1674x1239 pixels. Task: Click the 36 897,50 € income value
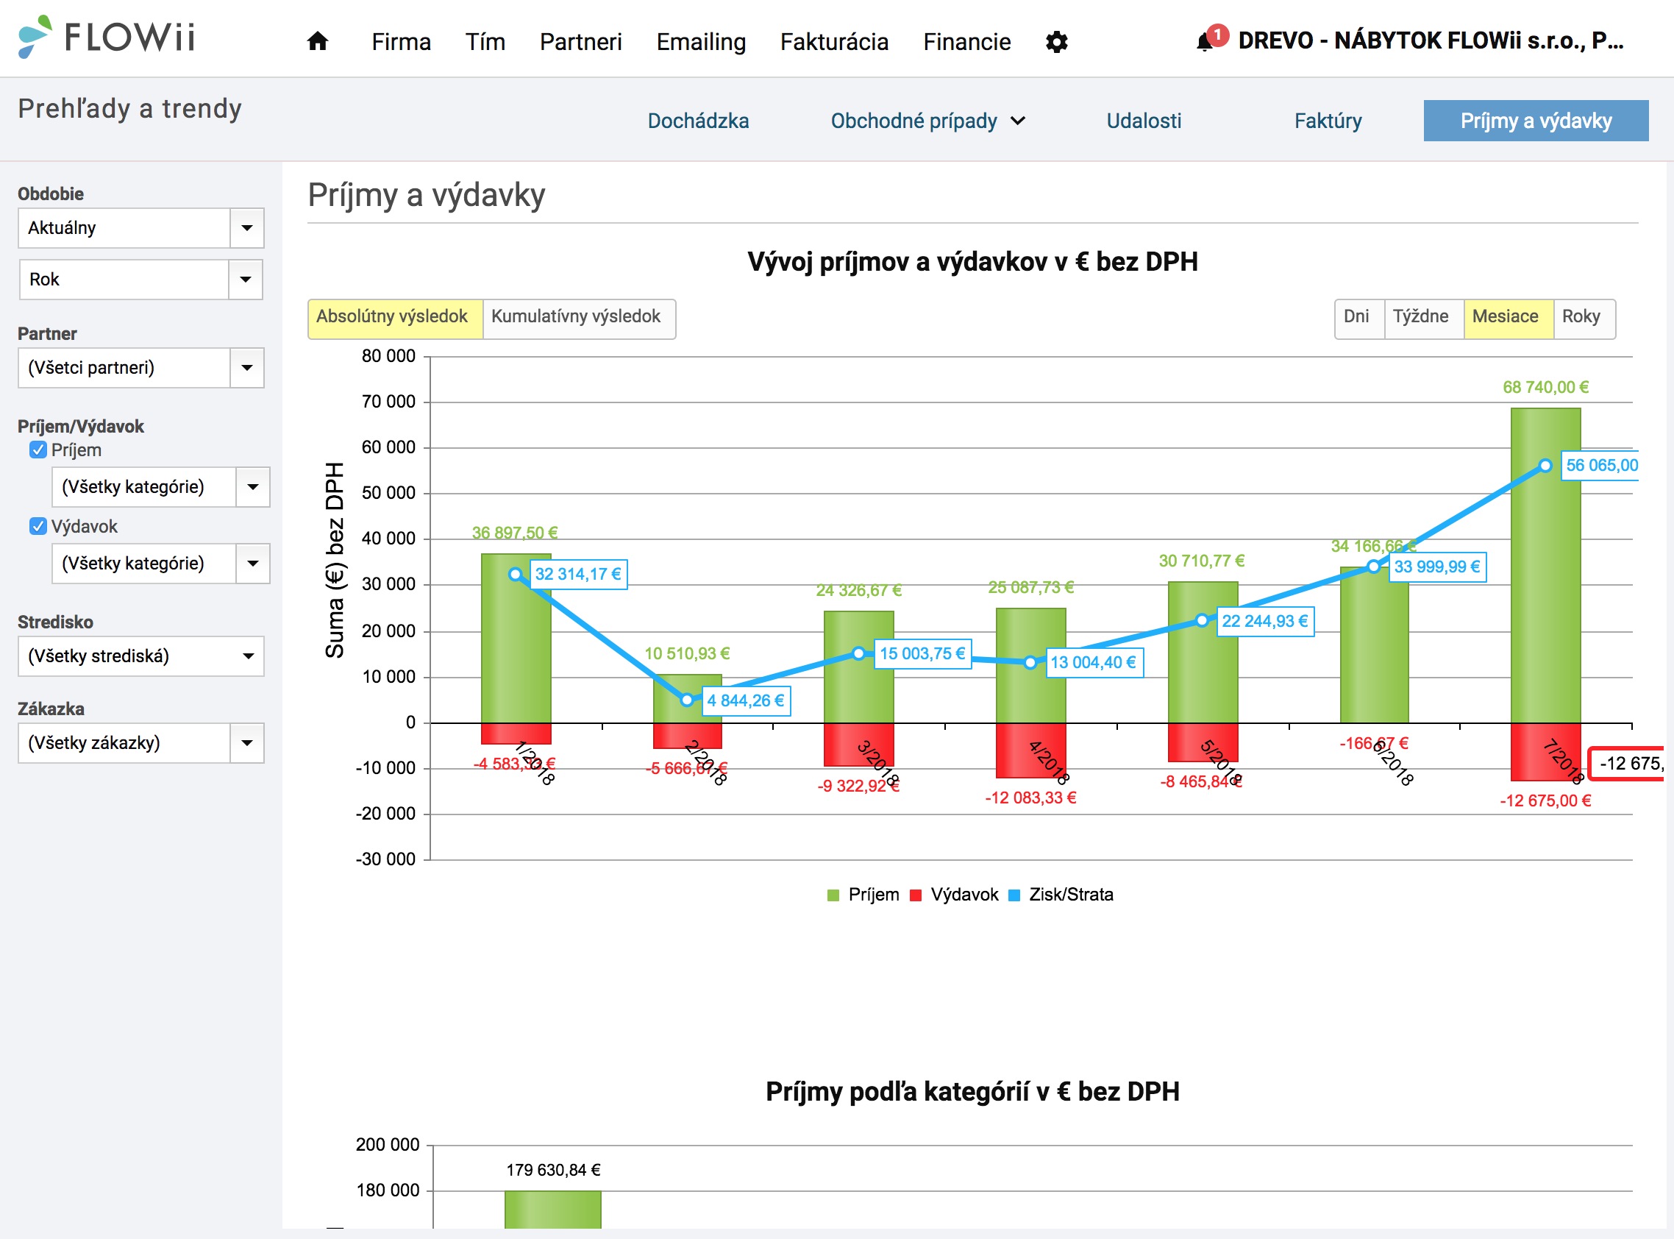pos(515,533)
